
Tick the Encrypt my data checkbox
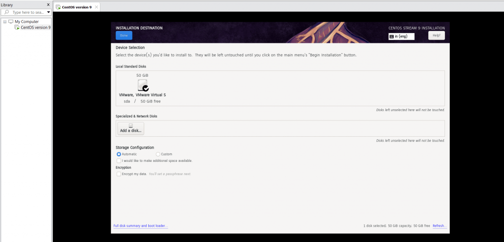pos(119,174)
